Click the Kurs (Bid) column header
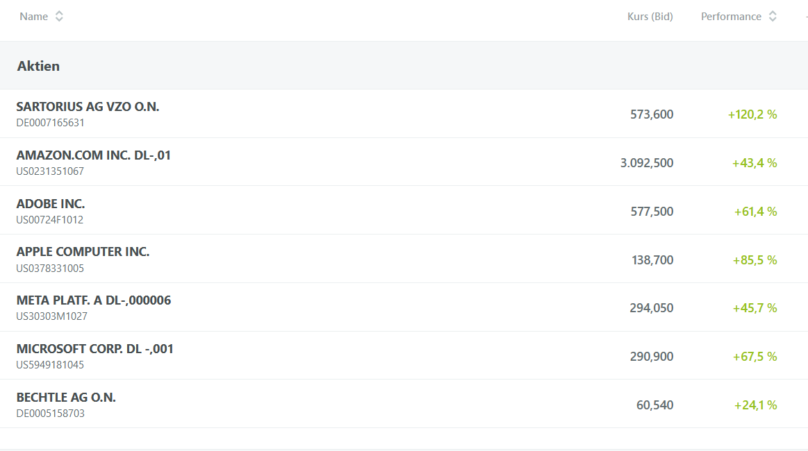This screenshot has width=808, height=451. [650, 17]
